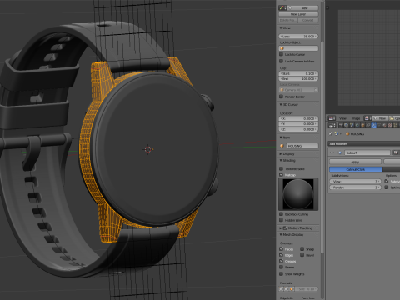Open the Add Modifier dropdown
Viewport: 400px width, 300px height.
point(364,143)
